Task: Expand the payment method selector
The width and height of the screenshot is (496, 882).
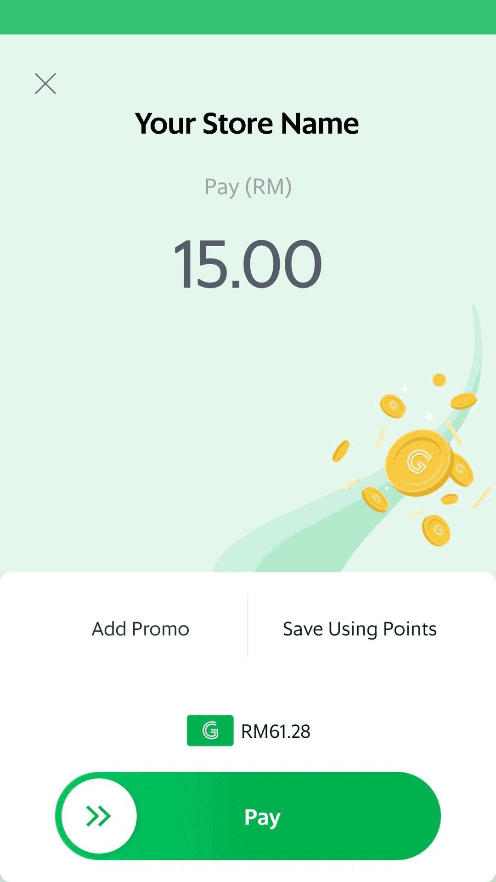Action: (248, 730)
